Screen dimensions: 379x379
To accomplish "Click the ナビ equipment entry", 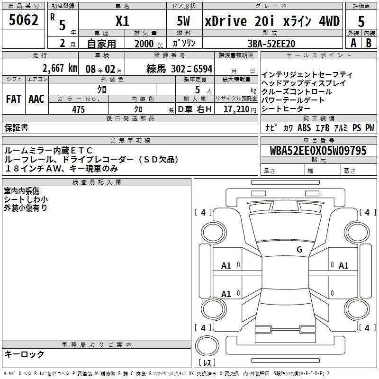I will pos(271,127).
